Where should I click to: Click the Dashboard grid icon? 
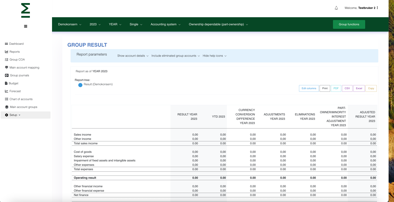point(6,44)
